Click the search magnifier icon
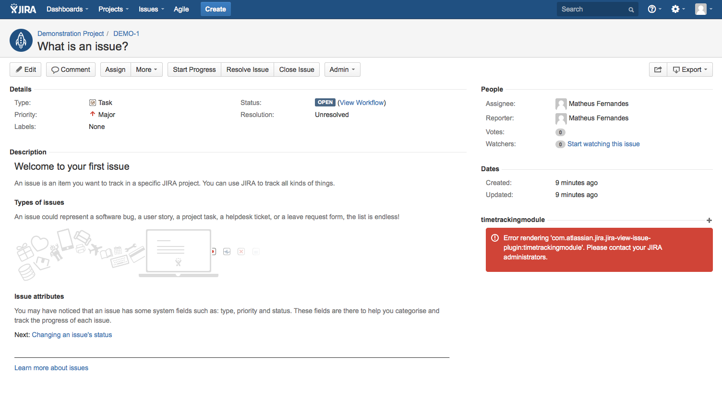The height and width of the screenshot is (398, 722). point(631,10)
